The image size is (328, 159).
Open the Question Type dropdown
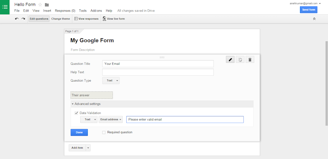click(x=111, y=81)
